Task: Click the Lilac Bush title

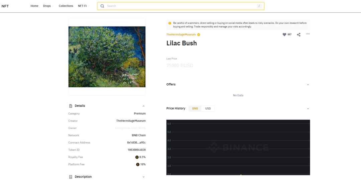Action: pyautogui.click(x=182, y=43)
